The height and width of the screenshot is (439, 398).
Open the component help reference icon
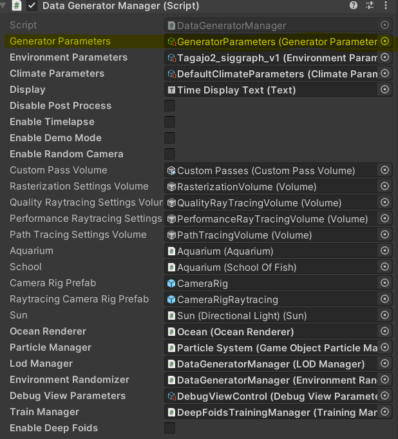coord(354,5)
